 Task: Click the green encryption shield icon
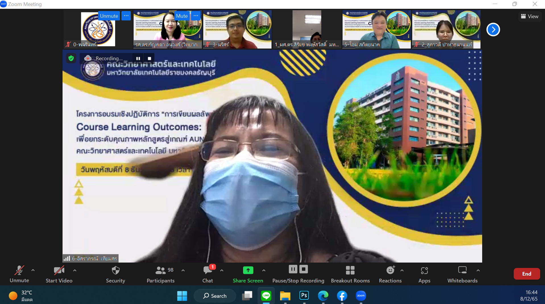coord(71,58)
